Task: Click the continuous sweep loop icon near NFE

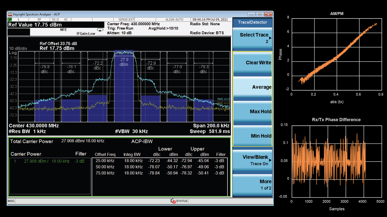Action: pyautogui.click(x=100, y=30)
